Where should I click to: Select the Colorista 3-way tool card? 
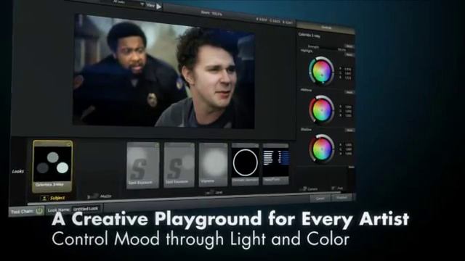click(52, 166)
